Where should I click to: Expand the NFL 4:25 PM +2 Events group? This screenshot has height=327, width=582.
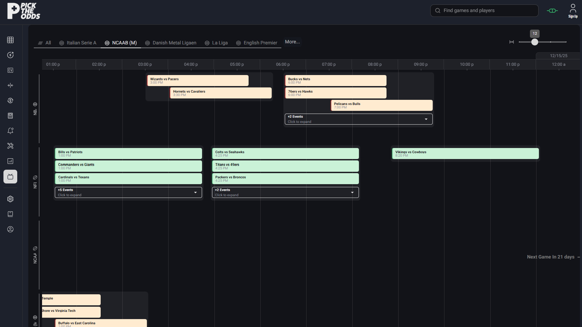point(285,192)
